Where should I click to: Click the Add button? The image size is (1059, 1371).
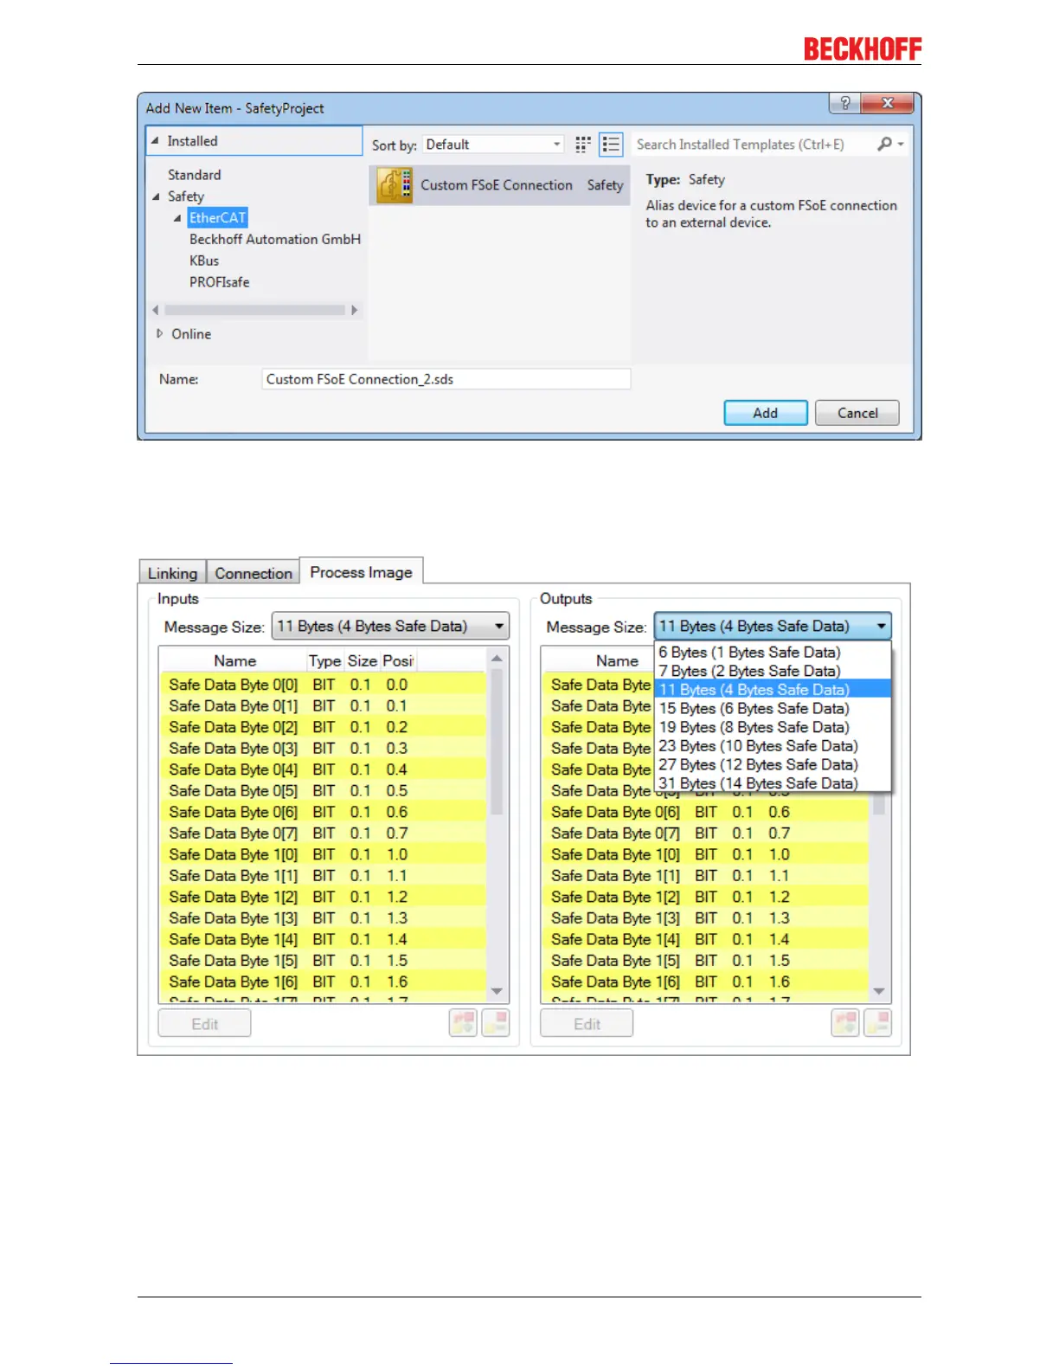click(x=766, y=413)
